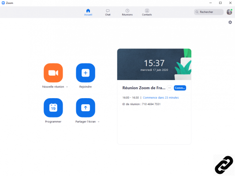This screenshot has height=176, width=235.
Task: Expand the Nouvelle réunion dropdown arrow
Action: point(67,87)
